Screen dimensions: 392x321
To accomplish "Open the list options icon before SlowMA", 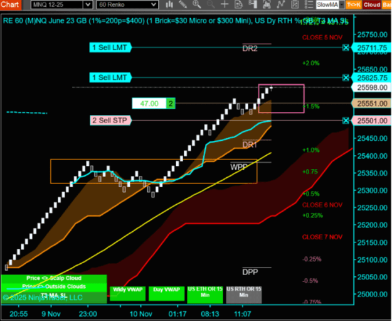I will click(309, 4).
